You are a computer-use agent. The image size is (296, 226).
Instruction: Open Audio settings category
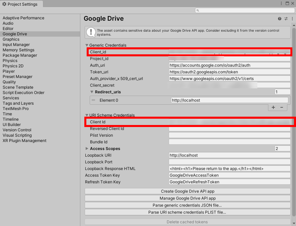[x=8, y=23]
